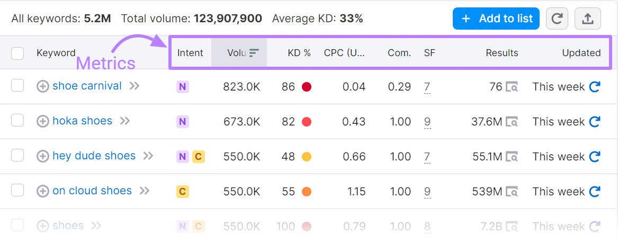Screen dimensions: 618x243
Task: Click the plus icon beside hoka shoes
Action: (43, 121)
